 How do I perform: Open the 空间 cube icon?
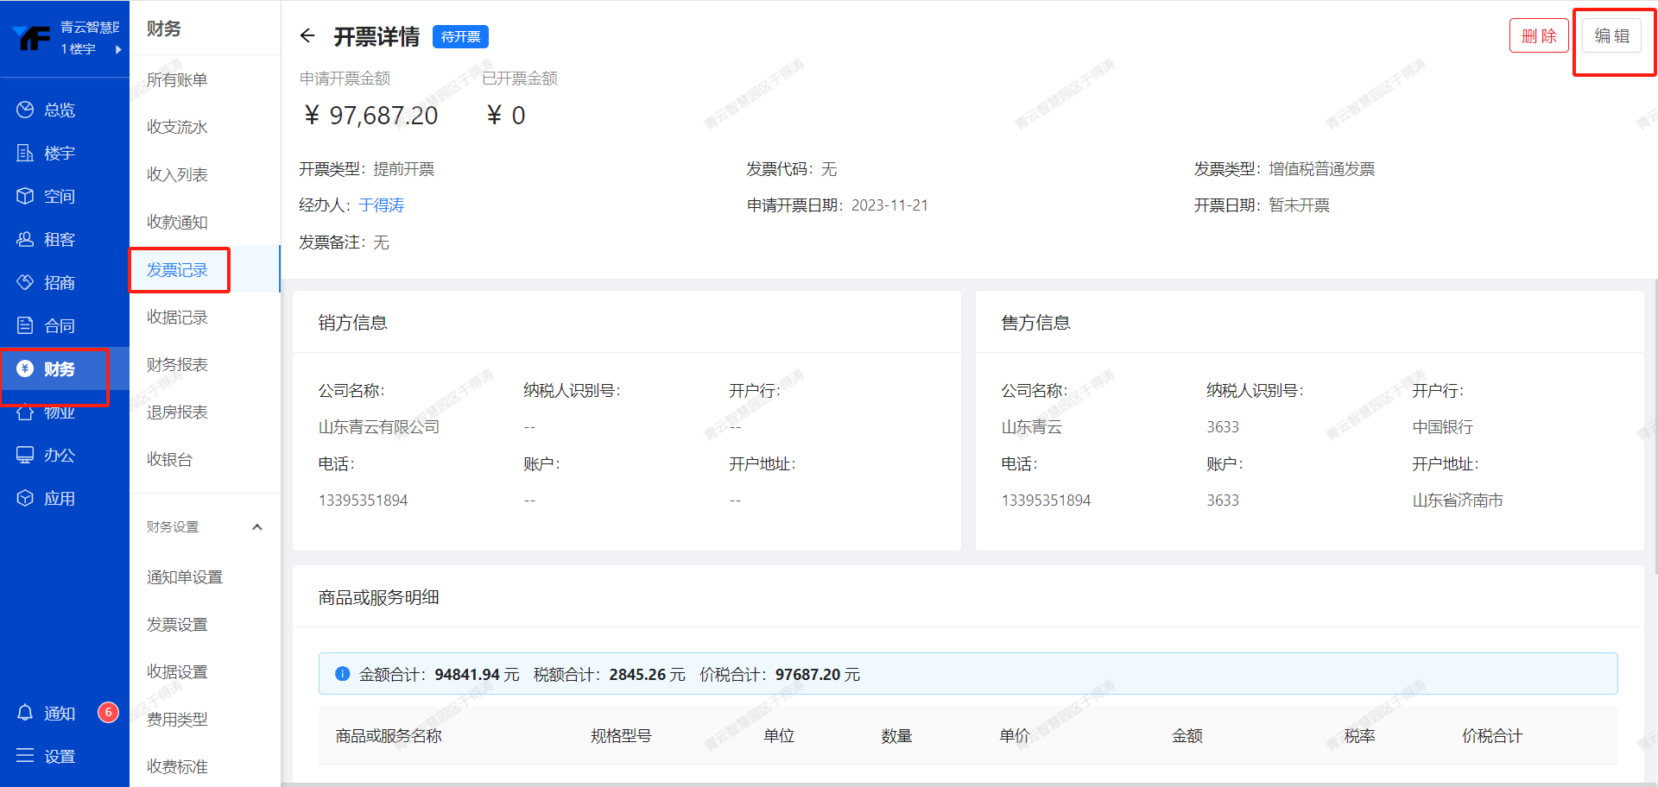(25, 196)
